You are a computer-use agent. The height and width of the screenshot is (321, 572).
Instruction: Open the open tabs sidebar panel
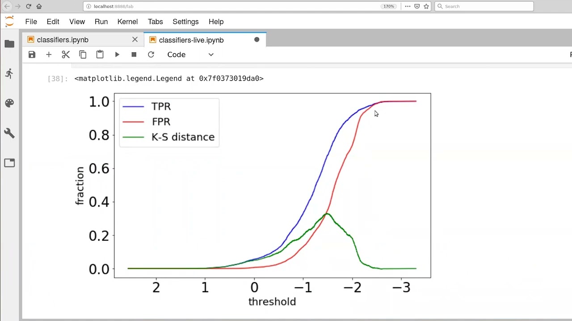9,163
